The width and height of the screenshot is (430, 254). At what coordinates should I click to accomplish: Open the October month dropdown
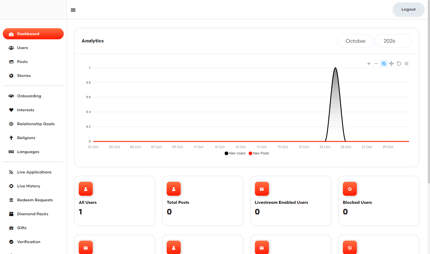355,41
